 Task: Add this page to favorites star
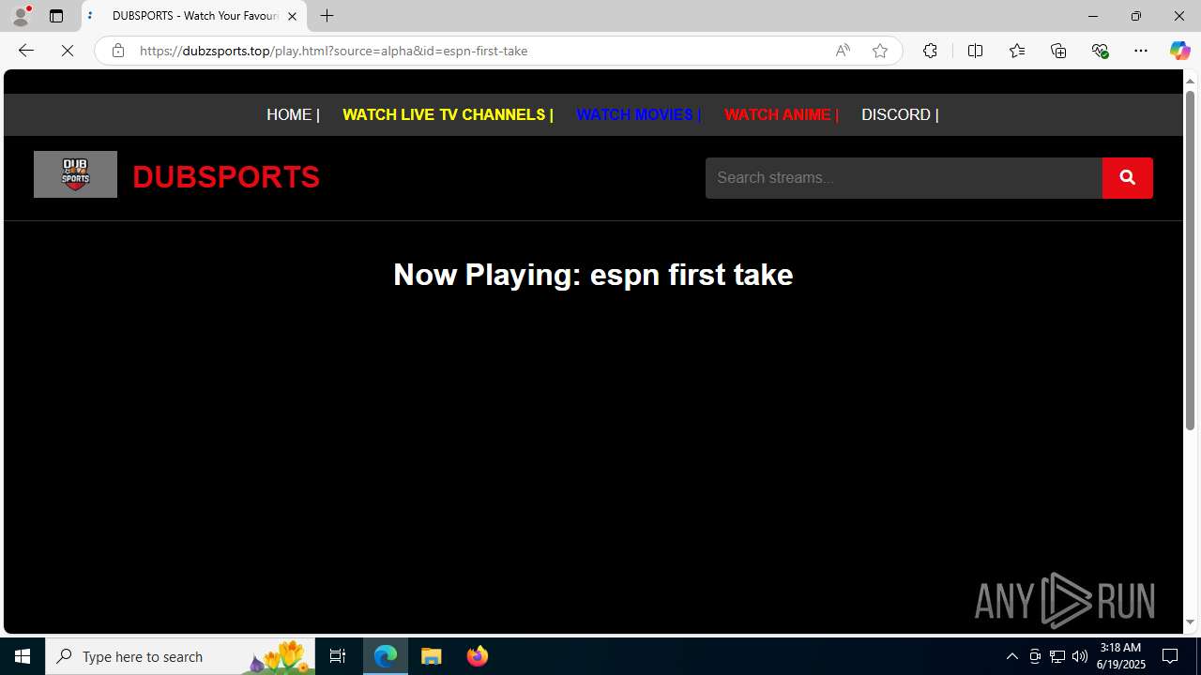tap(880, 51)
